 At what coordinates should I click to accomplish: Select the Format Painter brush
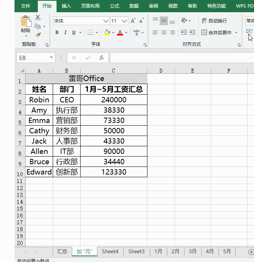38,35
